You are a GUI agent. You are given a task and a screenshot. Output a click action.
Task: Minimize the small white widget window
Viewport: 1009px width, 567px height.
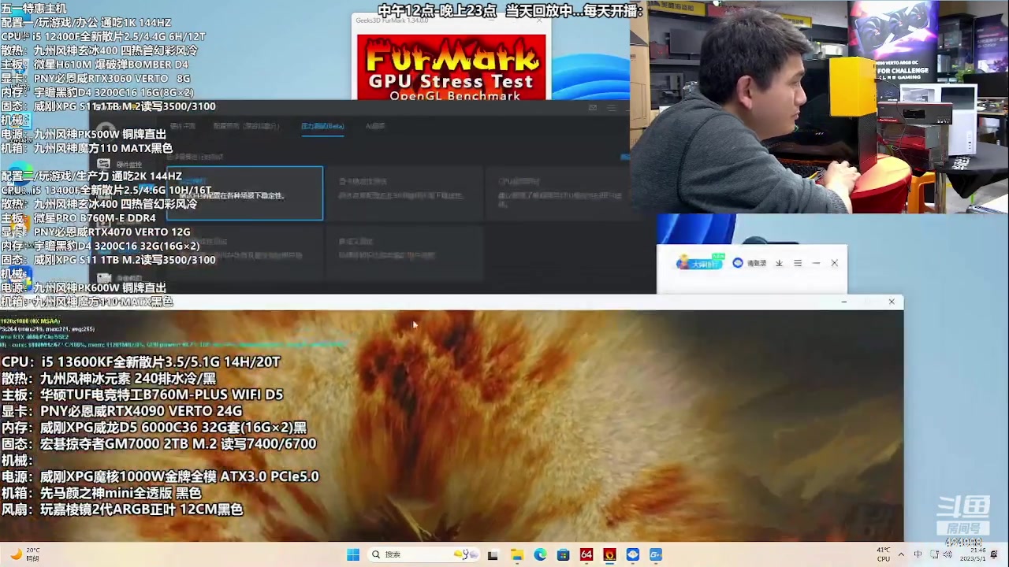(x=816, y=263)
